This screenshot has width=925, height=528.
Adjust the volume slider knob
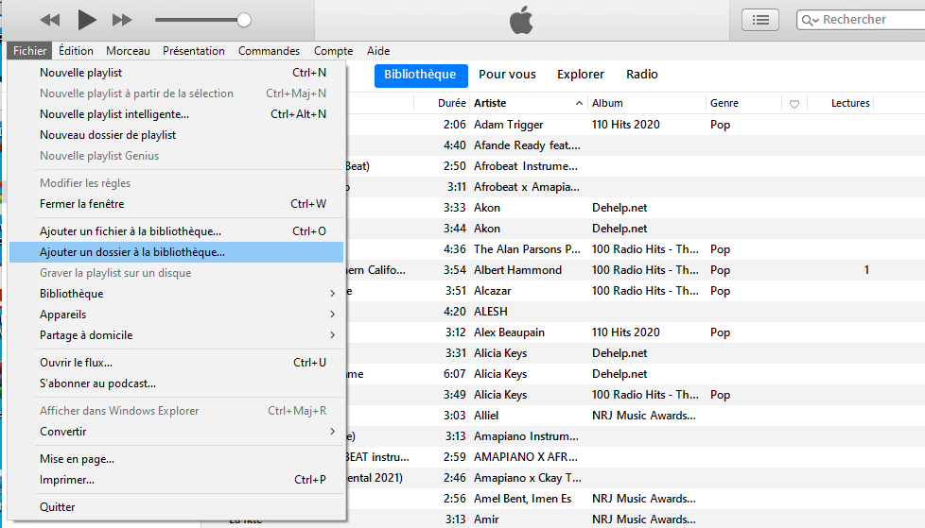click(244, 20)
